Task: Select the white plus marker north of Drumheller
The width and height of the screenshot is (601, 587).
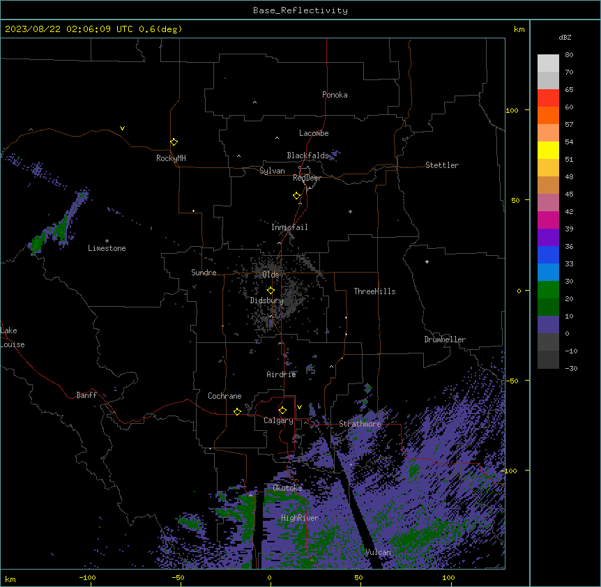Action: point(427,261)
